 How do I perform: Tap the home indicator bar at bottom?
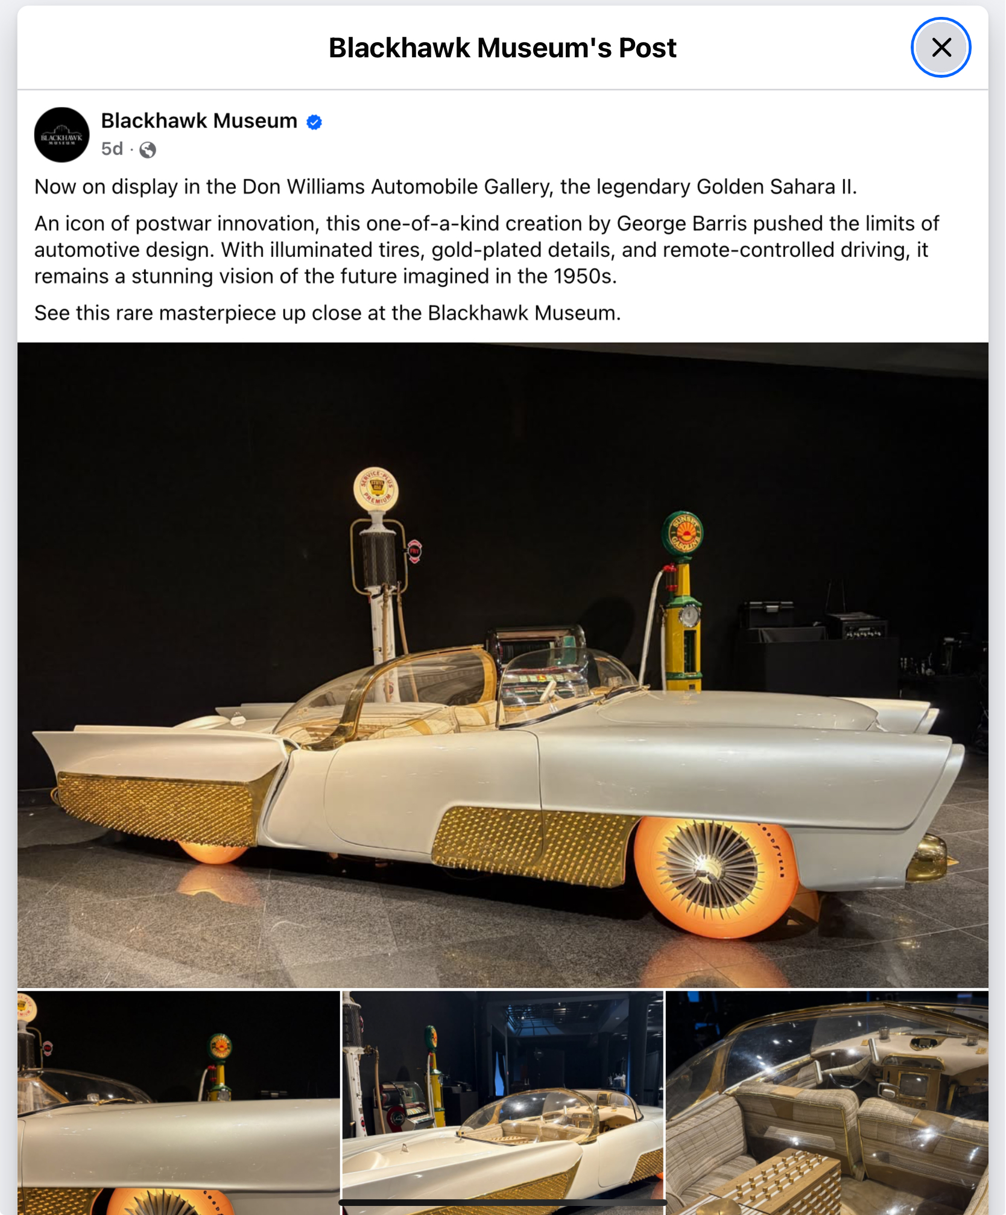[503, 1203]
